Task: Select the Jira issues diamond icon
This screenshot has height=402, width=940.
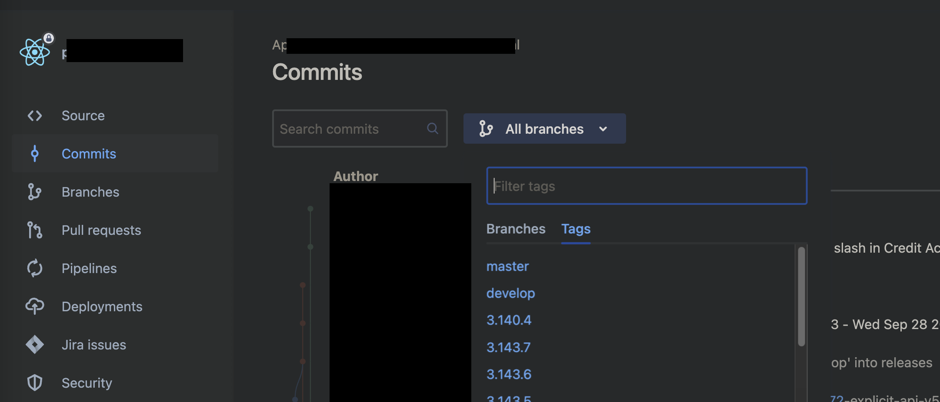Action: click(35, 344)
